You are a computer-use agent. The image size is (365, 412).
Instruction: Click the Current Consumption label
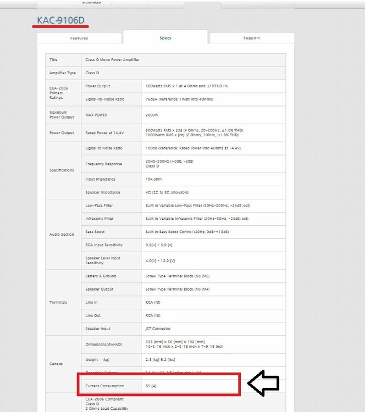[x=104, y=386]
